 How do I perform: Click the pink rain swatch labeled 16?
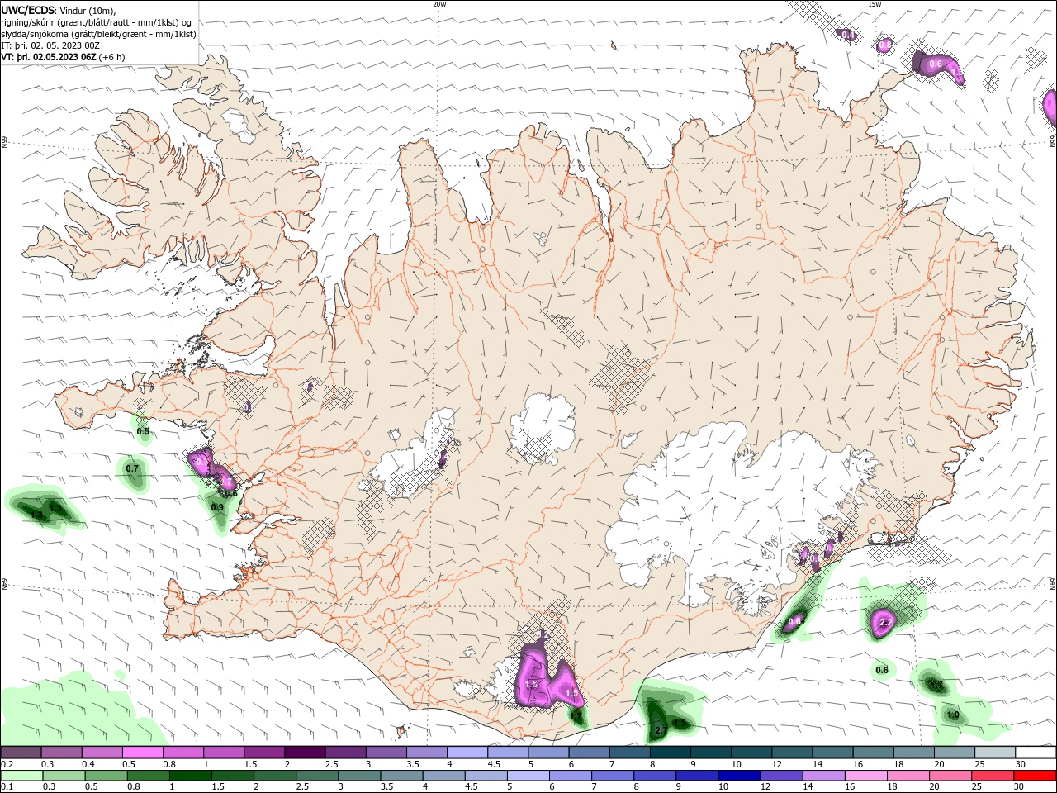(865, 776)
